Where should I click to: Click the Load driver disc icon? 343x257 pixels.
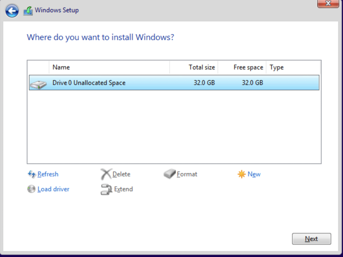[31, 189]
